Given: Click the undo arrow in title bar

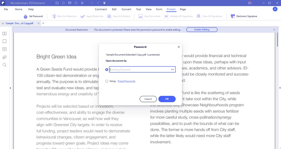Looking at the screenshot, I should coord(92,3).
